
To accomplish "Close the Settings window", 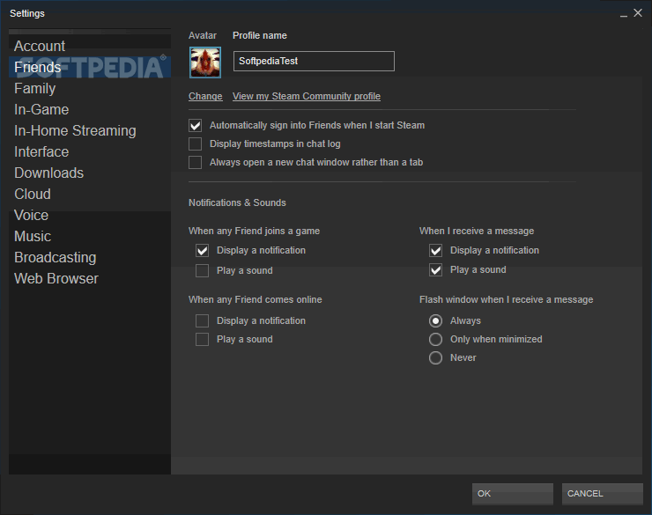I will coord(638,13).
